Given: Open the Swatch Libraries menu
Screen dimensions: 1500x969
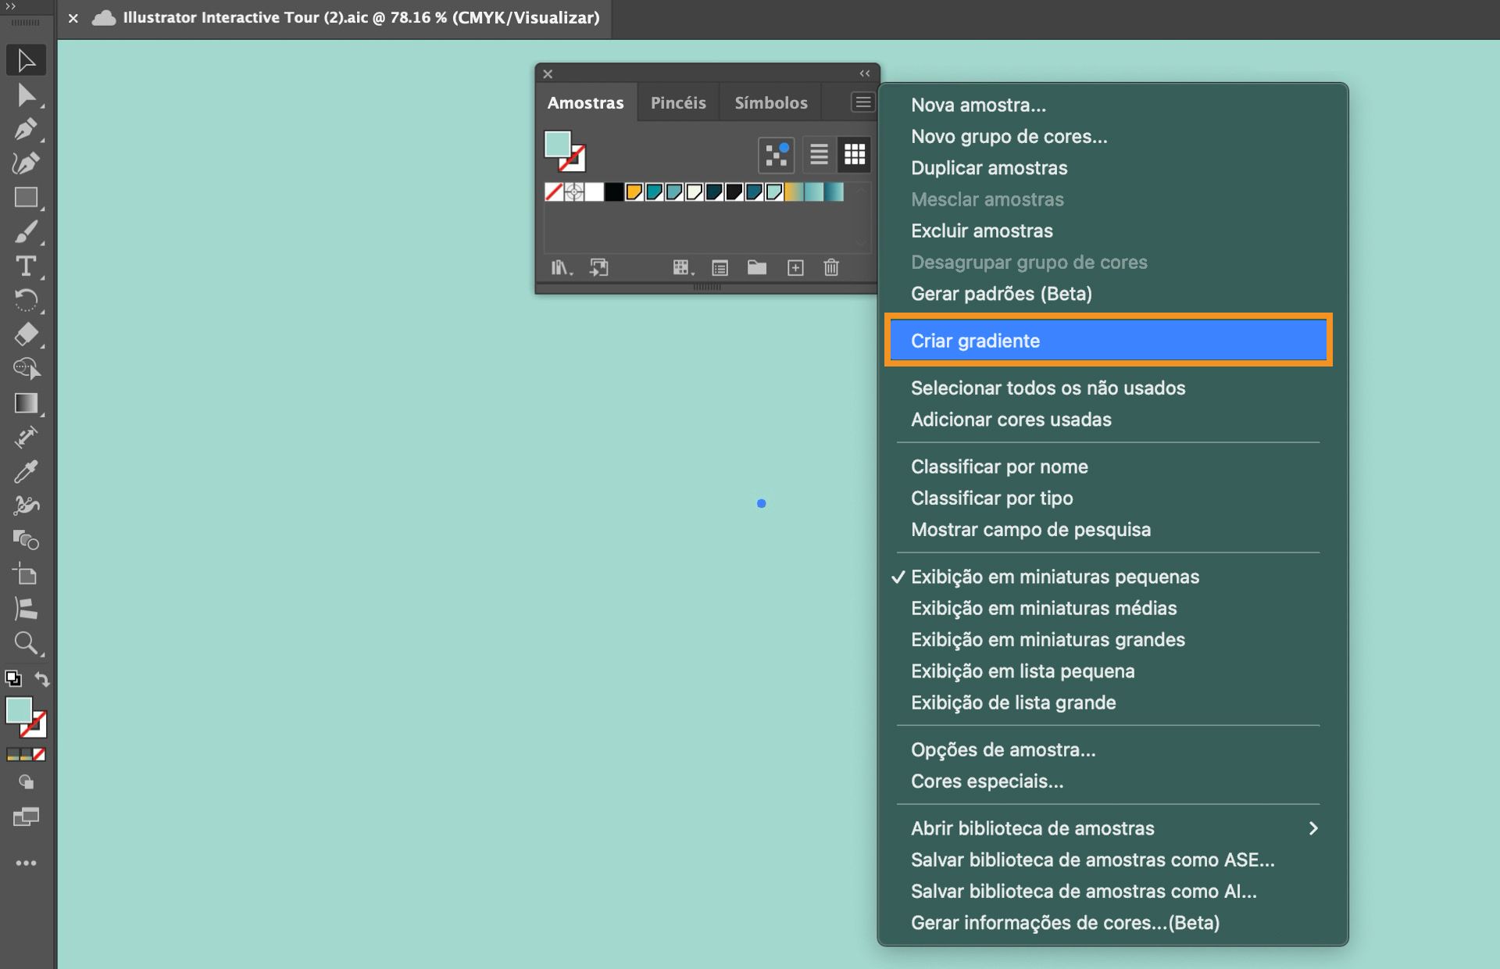Looking at the screenshot, I should tap(561, 267).
